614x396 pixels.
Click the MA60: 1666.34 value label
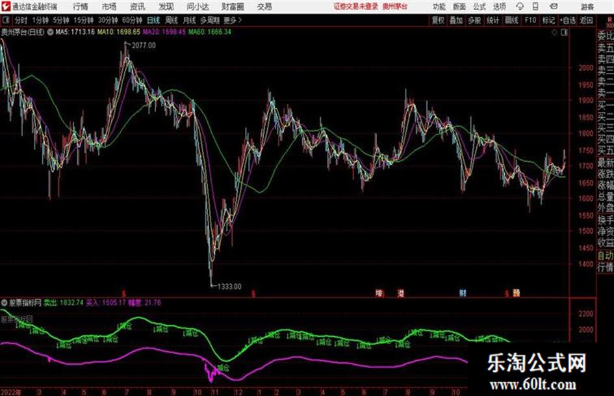(210, 32)
